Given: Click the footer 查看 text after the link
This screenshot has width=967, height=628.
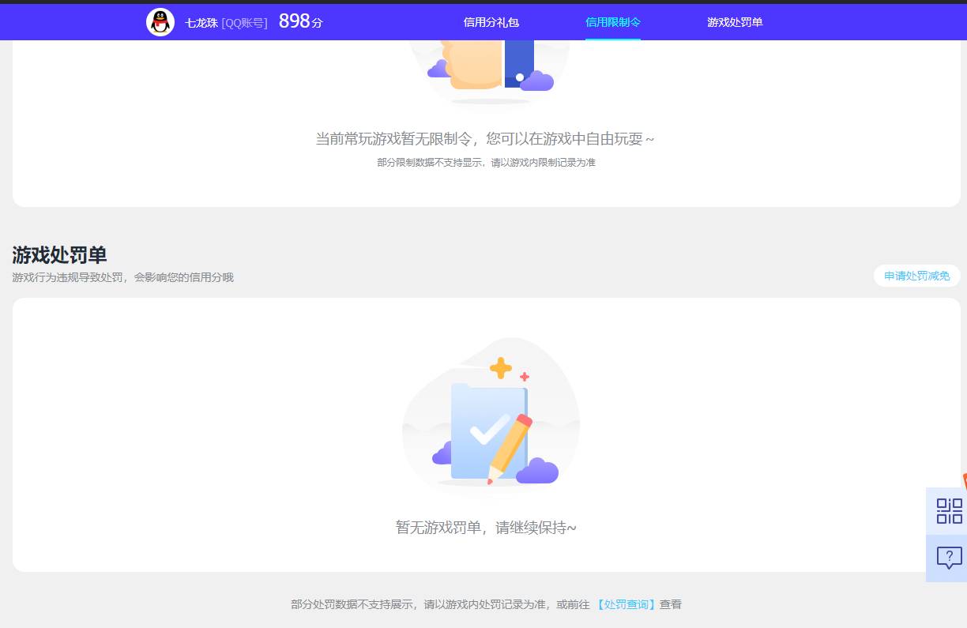Looking at the screenshot, I should pos(670,604).
